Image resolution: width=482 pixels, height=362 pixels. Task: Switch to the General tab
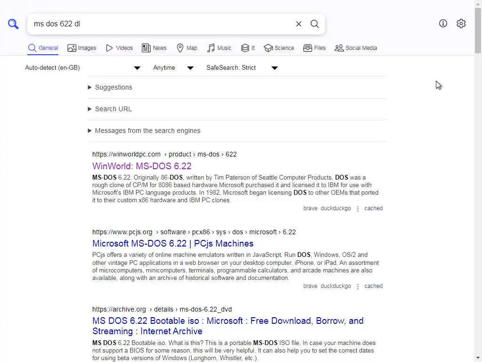(x=43, y=48)
